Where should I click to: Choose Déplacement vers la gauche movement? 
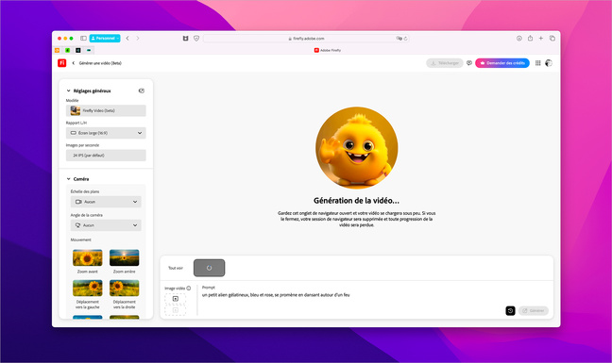point(88,289)
